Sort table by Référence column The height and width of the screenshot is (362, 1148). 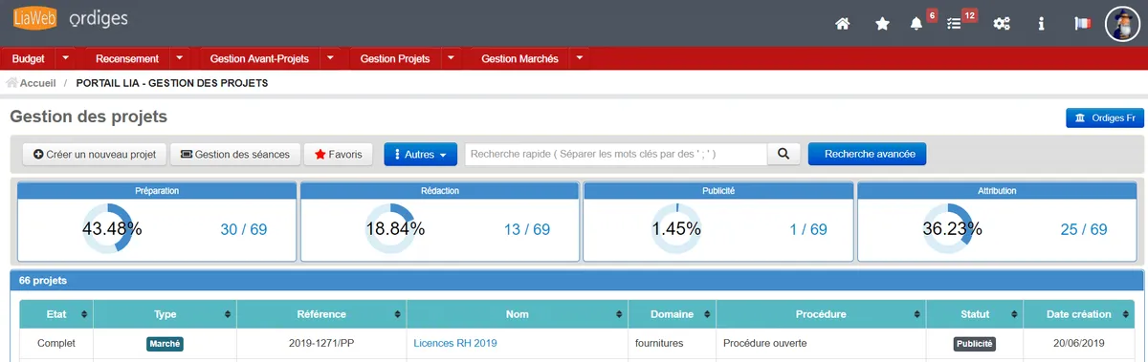321,314
